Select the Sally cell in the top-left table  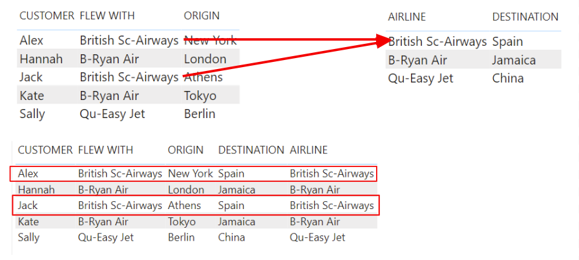point(34,114)
